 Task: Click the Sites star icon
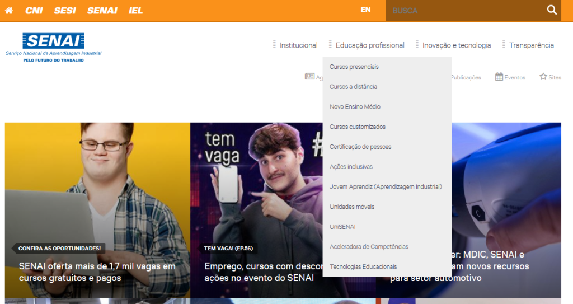click(x=543, y=77)
